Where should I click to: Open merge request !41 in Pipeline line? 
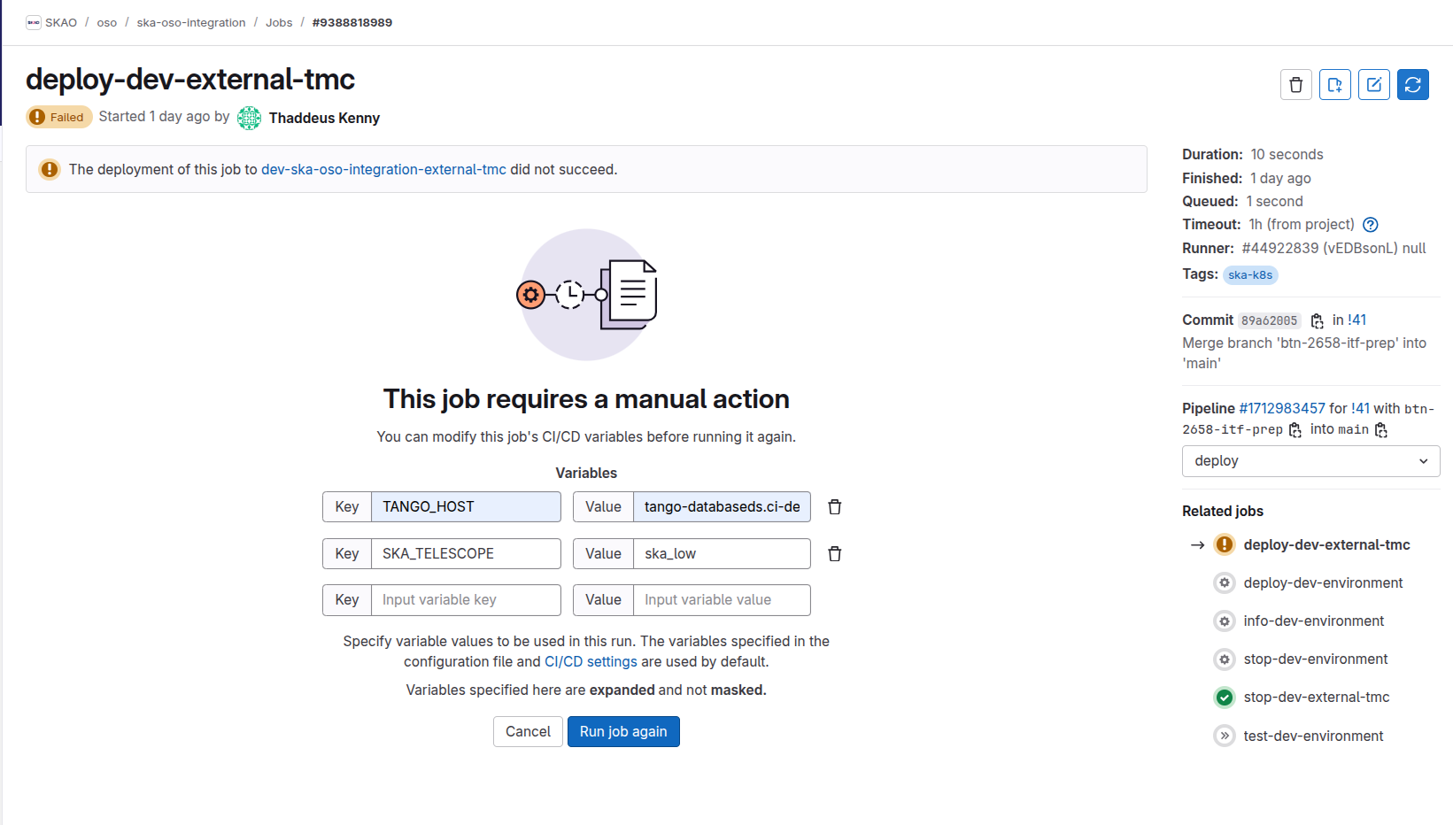(x=1360, y=409)
